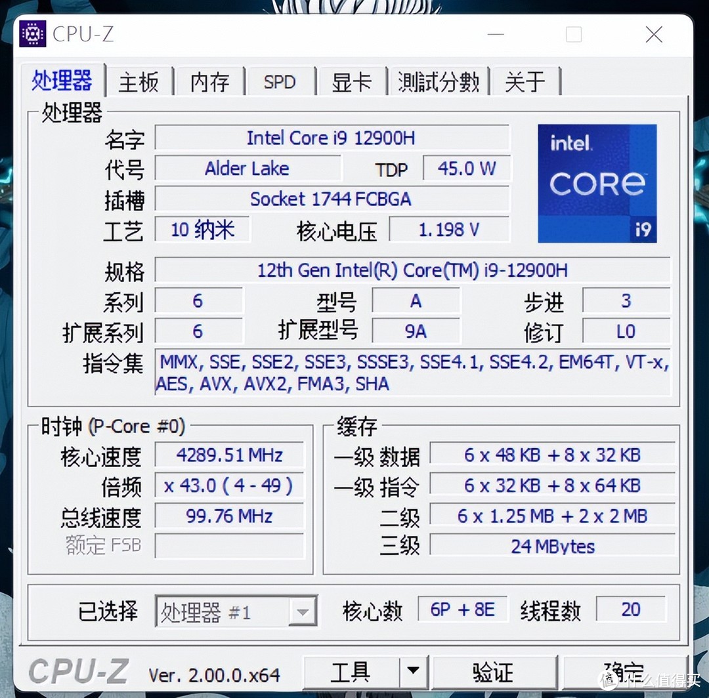The image size is (709, 698).
Task: Click the core speed 4289.51 MHz
Action: [x=229, y=455]
